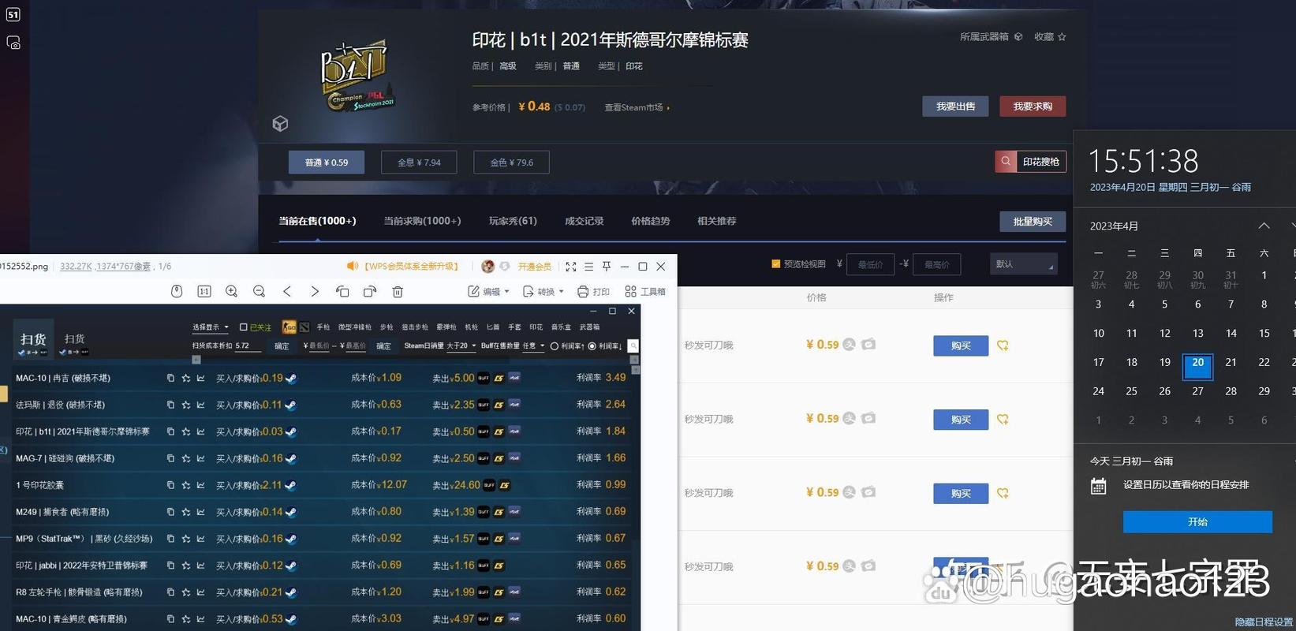Zoom out with the image viewer magnifier minus
This screenshot has width=1296, height=631.
pyautogui.click(x=259, y=291)
